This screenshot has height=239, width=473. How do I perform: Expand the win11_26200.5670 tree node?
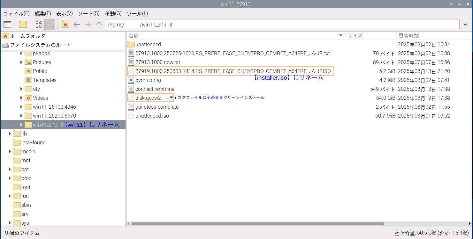click(x=21, y=116)
